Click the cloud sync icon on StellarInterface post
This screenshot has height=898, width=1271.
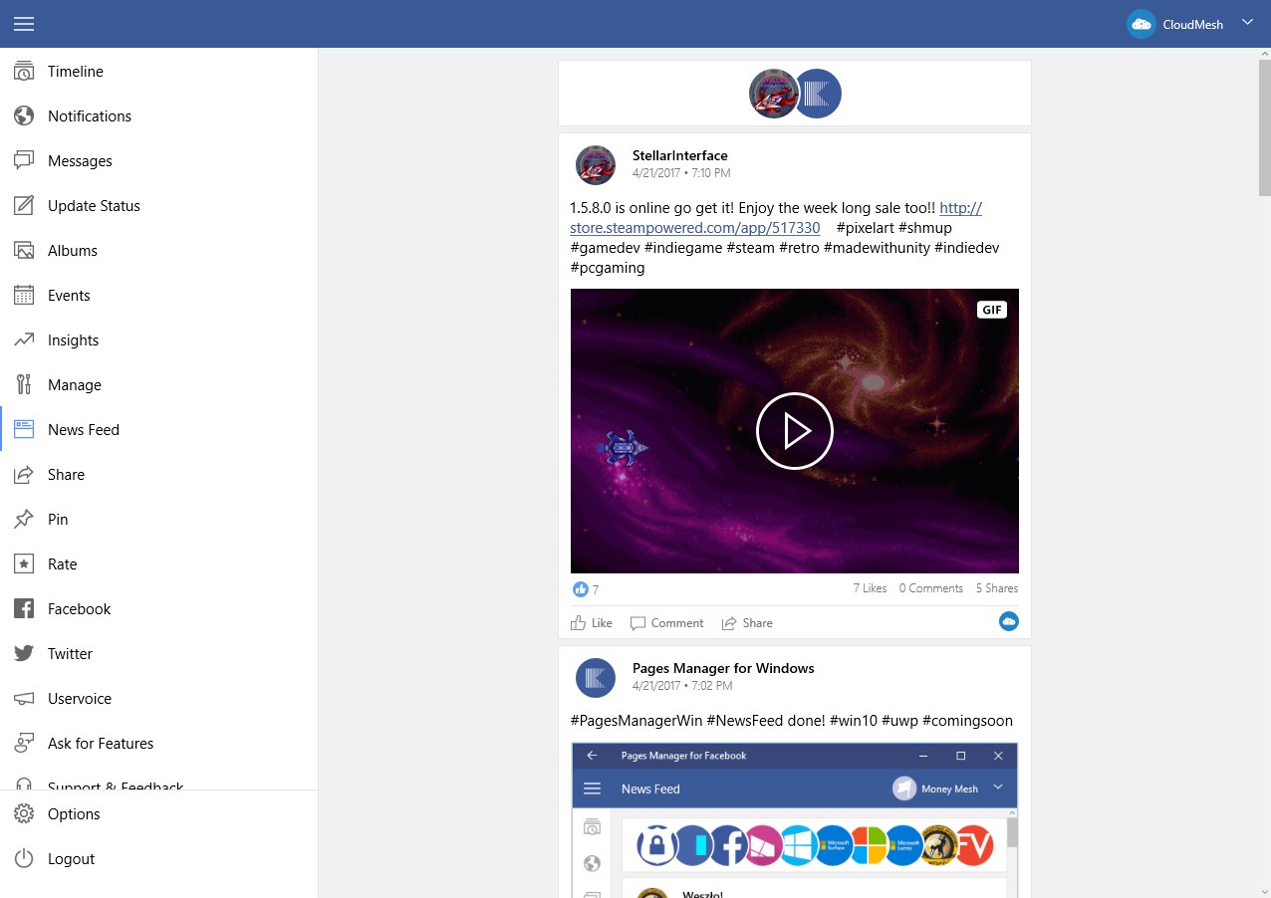(1008, 621)
